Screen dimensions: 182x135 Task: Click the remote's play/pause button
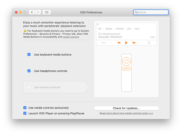click(x=129, y=69)
